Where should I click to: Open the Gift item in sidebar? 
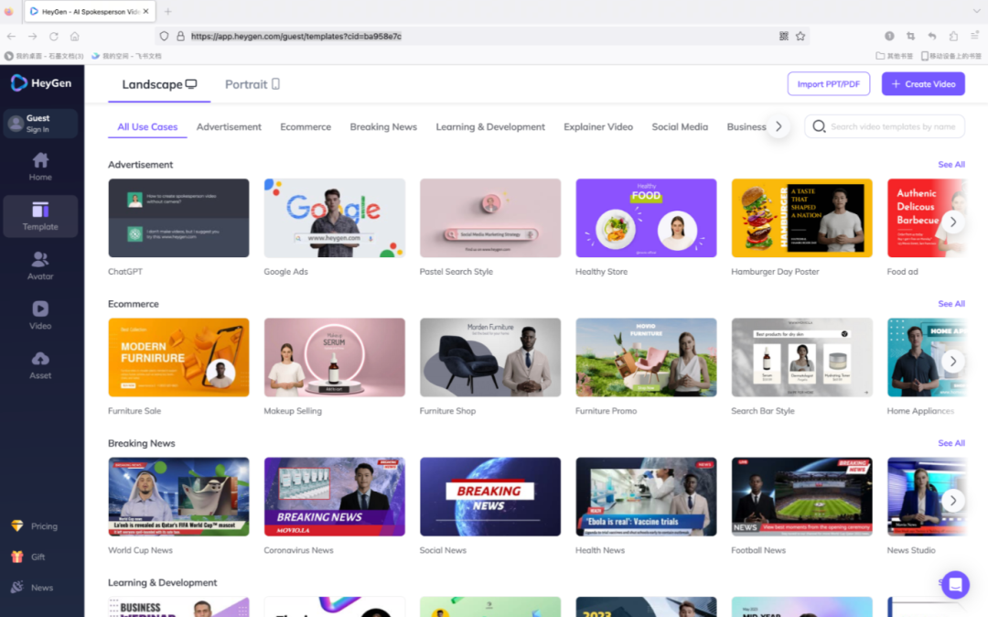pos(28,557)
